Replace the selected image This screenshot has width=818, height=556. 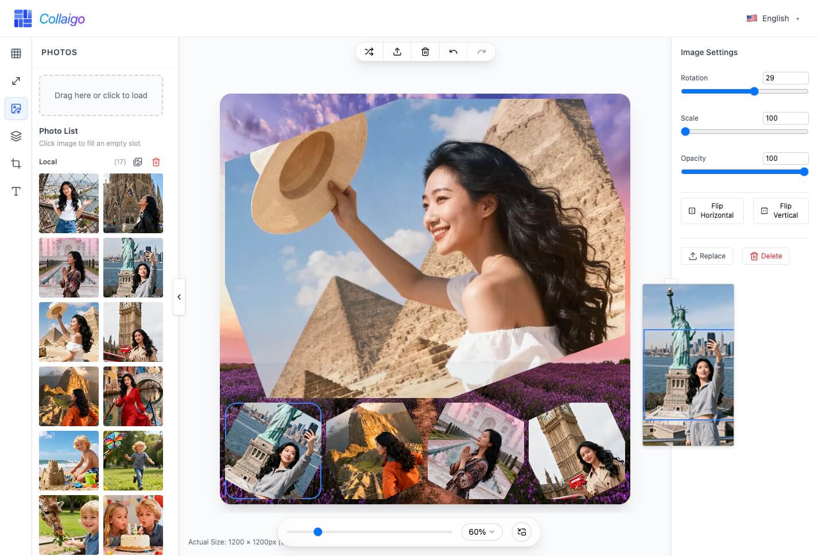click(x=707, y=256)
